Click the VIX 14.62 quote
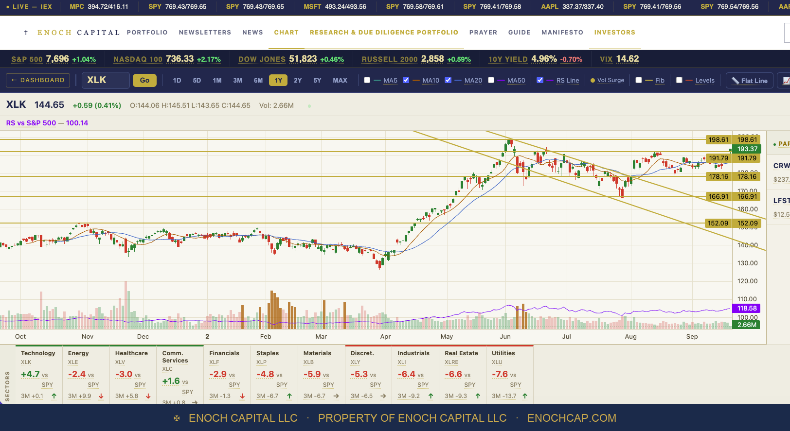 click(x=619, y=59)
